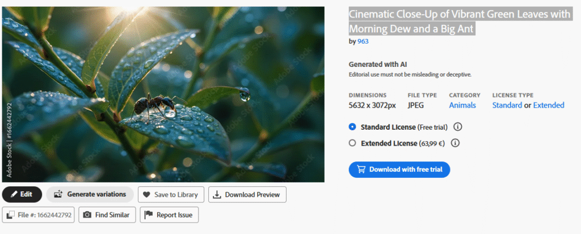Select the Standard License radio button
The image size is (581, 234).
352,127
